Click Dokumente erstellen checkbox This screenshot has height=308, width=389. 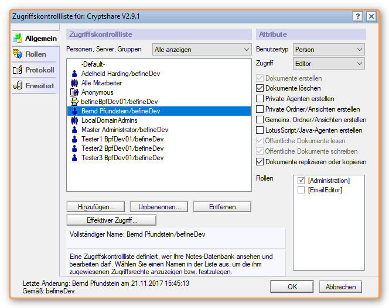(x=260, y=78)
